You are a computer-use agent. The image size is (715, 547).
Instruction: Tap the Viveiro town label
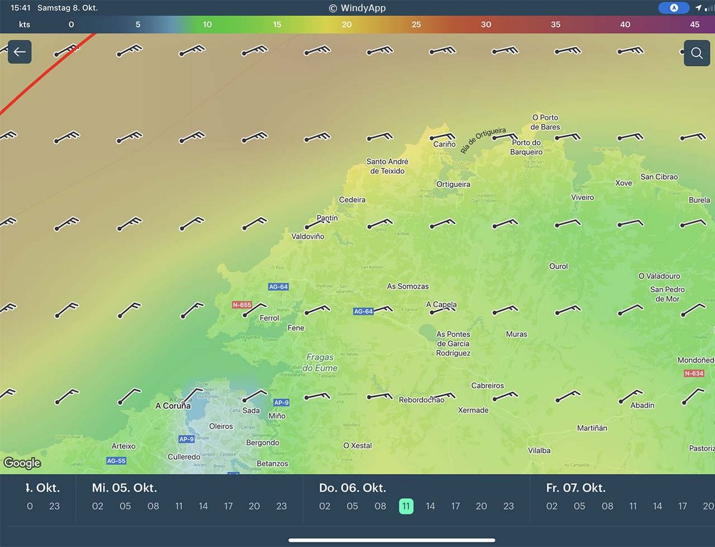point(583,198)
